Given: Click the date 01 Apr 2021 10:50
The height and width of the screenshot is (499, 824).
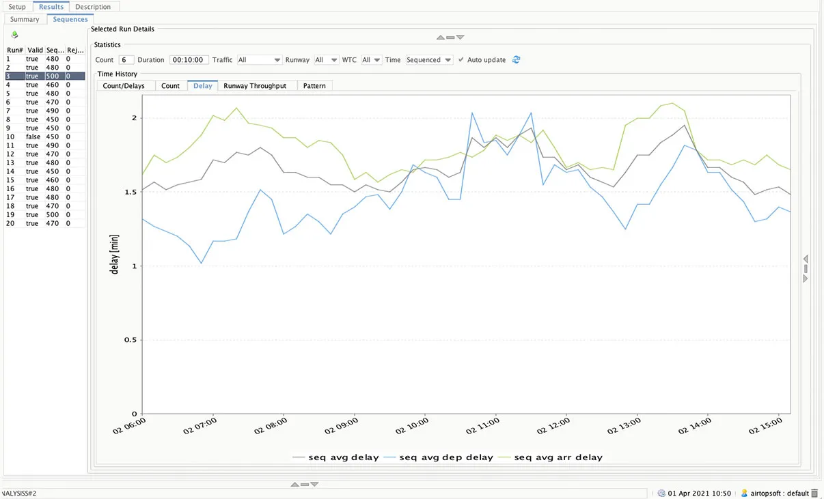Looking at the screenshot, I should [x=700, y=493].
